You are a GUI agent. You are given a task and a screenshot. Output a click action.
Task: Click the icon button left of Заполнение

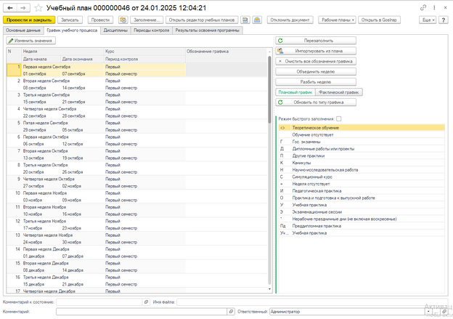point(123,20)
